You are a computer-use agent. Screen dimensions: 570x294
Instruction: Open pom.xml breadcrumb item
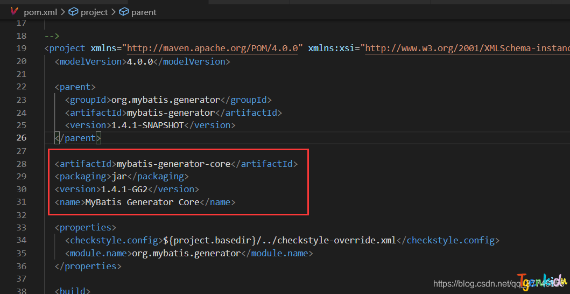(x=40, y=12)
